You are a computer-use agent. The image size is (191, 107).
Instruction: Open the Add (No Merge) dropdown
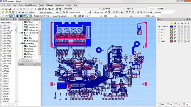pyautogui.click(x=53, y=12)
